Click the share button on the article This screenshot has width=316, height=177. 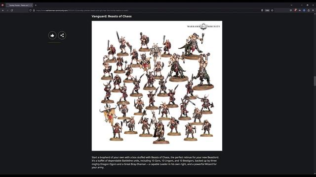(62, 35)
